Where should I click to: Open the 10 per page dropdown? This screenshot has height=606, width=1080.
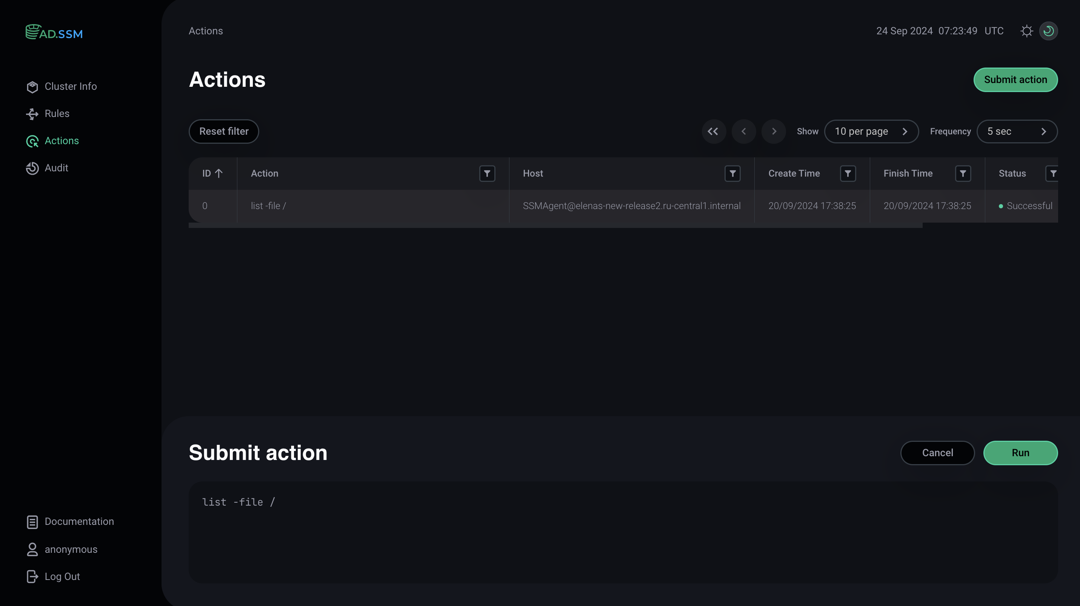click(871, 132)
